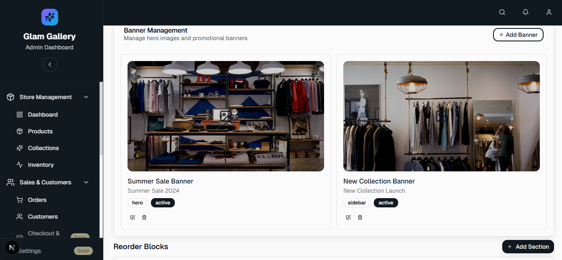Click the Next.js badge icon
Screen dimensions: 562x260
pos(12,248)
